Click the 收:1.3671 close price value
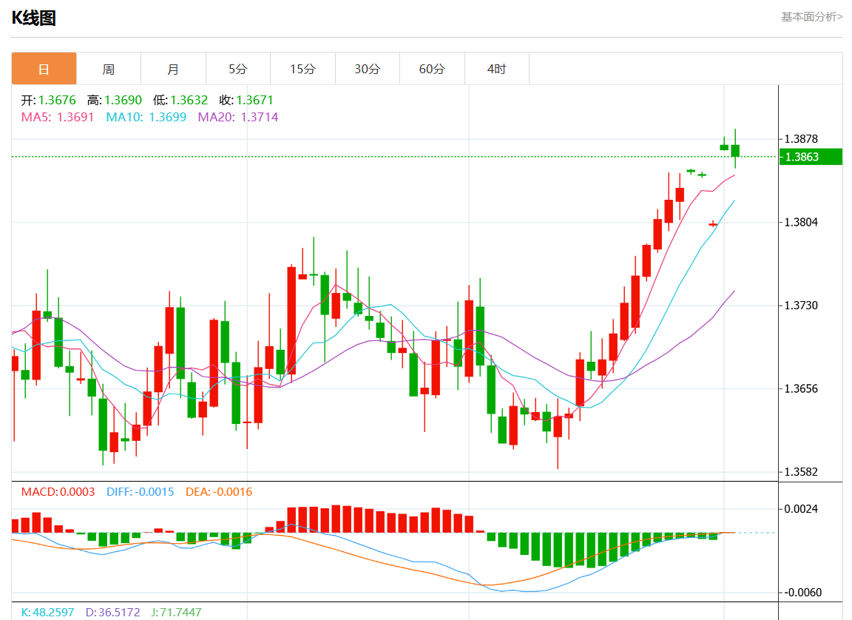Viewport: 852px width, 620px height. [246, 100]
